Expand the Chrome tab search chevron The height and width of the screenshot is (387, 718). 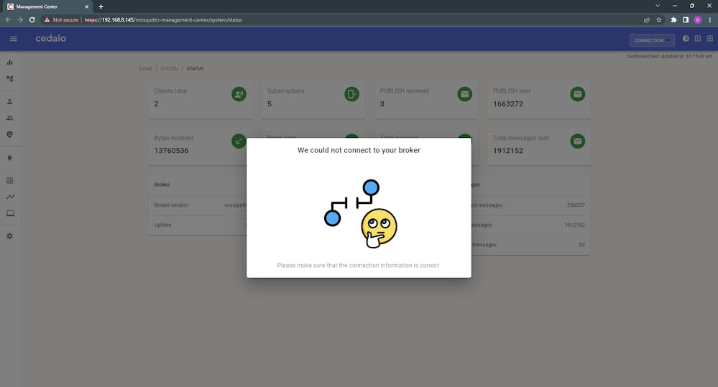tap(657, 6)
